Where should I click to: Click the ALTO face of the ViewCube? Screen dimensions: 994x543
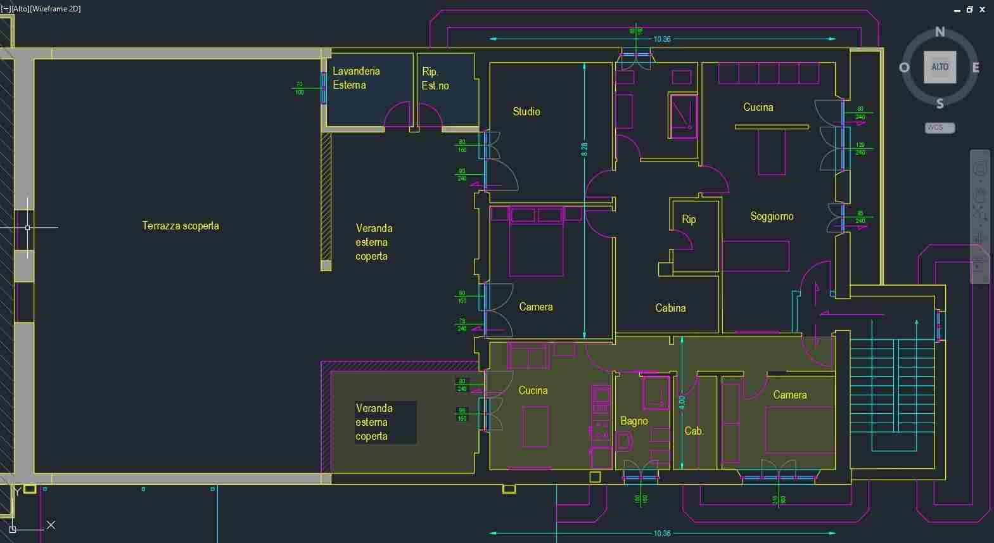point(940,67)
